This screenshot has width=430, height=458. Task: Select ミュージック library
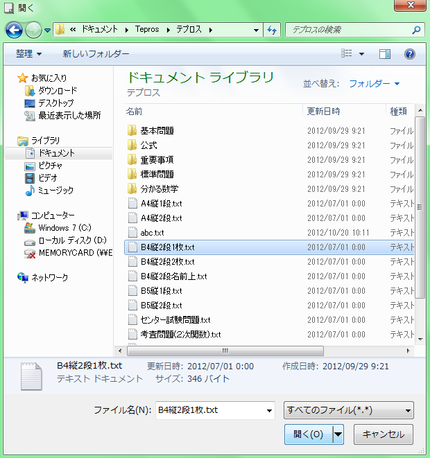pyautogui.click(x=49, y=191)
